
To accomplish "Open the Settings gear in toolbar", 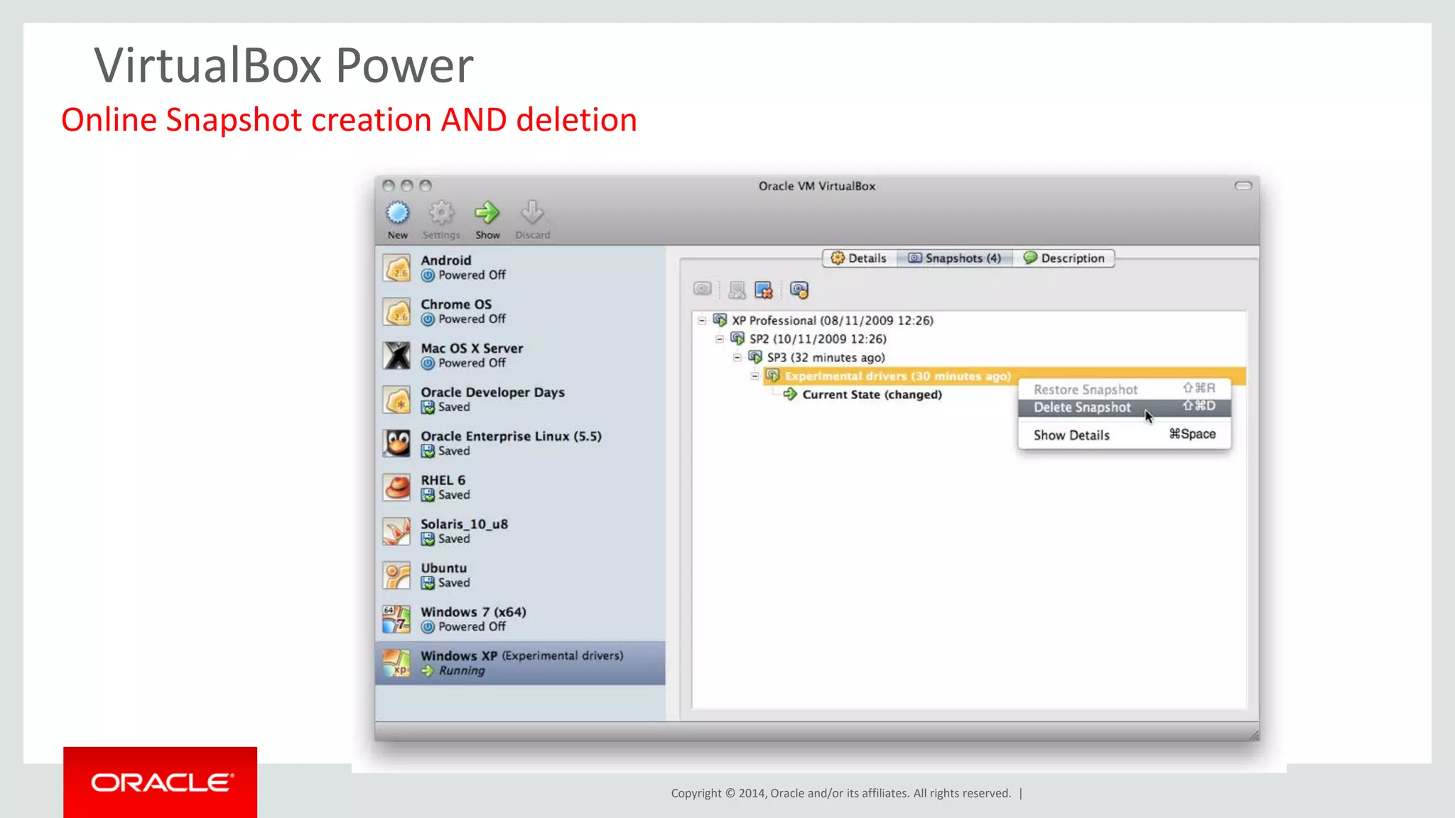I will pyautogui.click(x=441, y=213).
